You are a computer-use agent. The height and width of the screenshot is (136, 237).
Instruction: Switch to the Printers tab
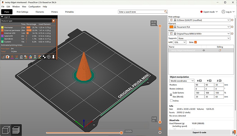(x=55, y=12)
